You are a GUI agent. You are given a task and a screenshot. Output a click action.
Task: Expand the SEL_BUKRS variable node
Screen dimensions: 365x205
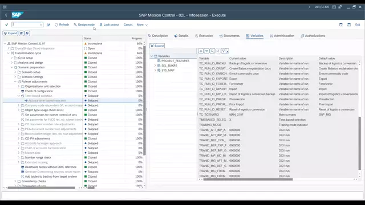(155, 65)
